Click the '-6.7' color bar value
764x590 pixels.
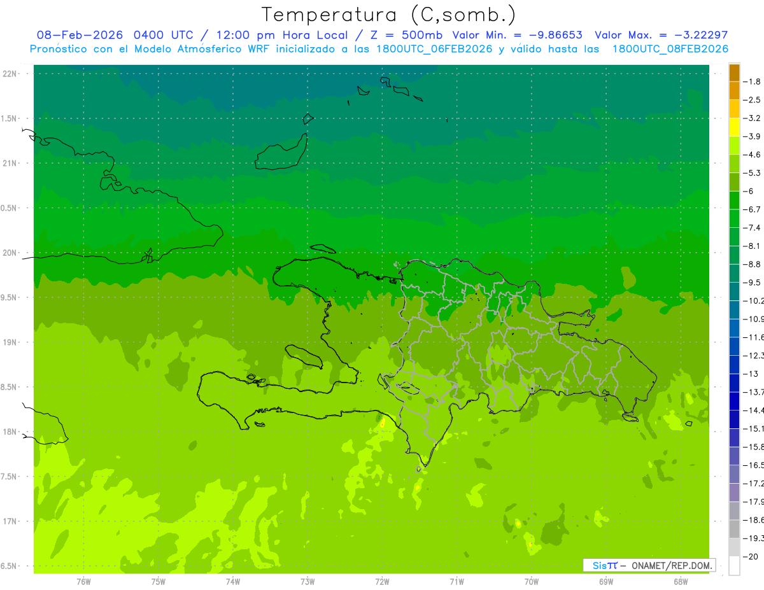(x=753, y=209)
